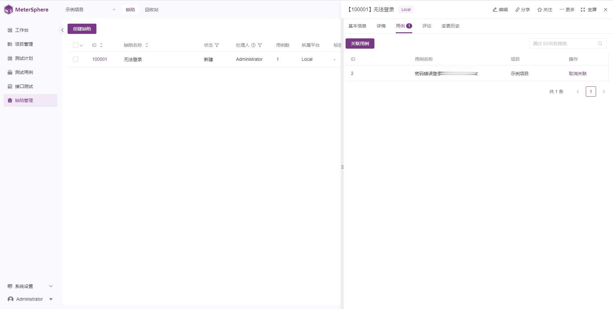Image resolution: width=613 pixels, height=309 pixels.
Task: Click the 共 1 条 total count text
Action: [556, 91]
